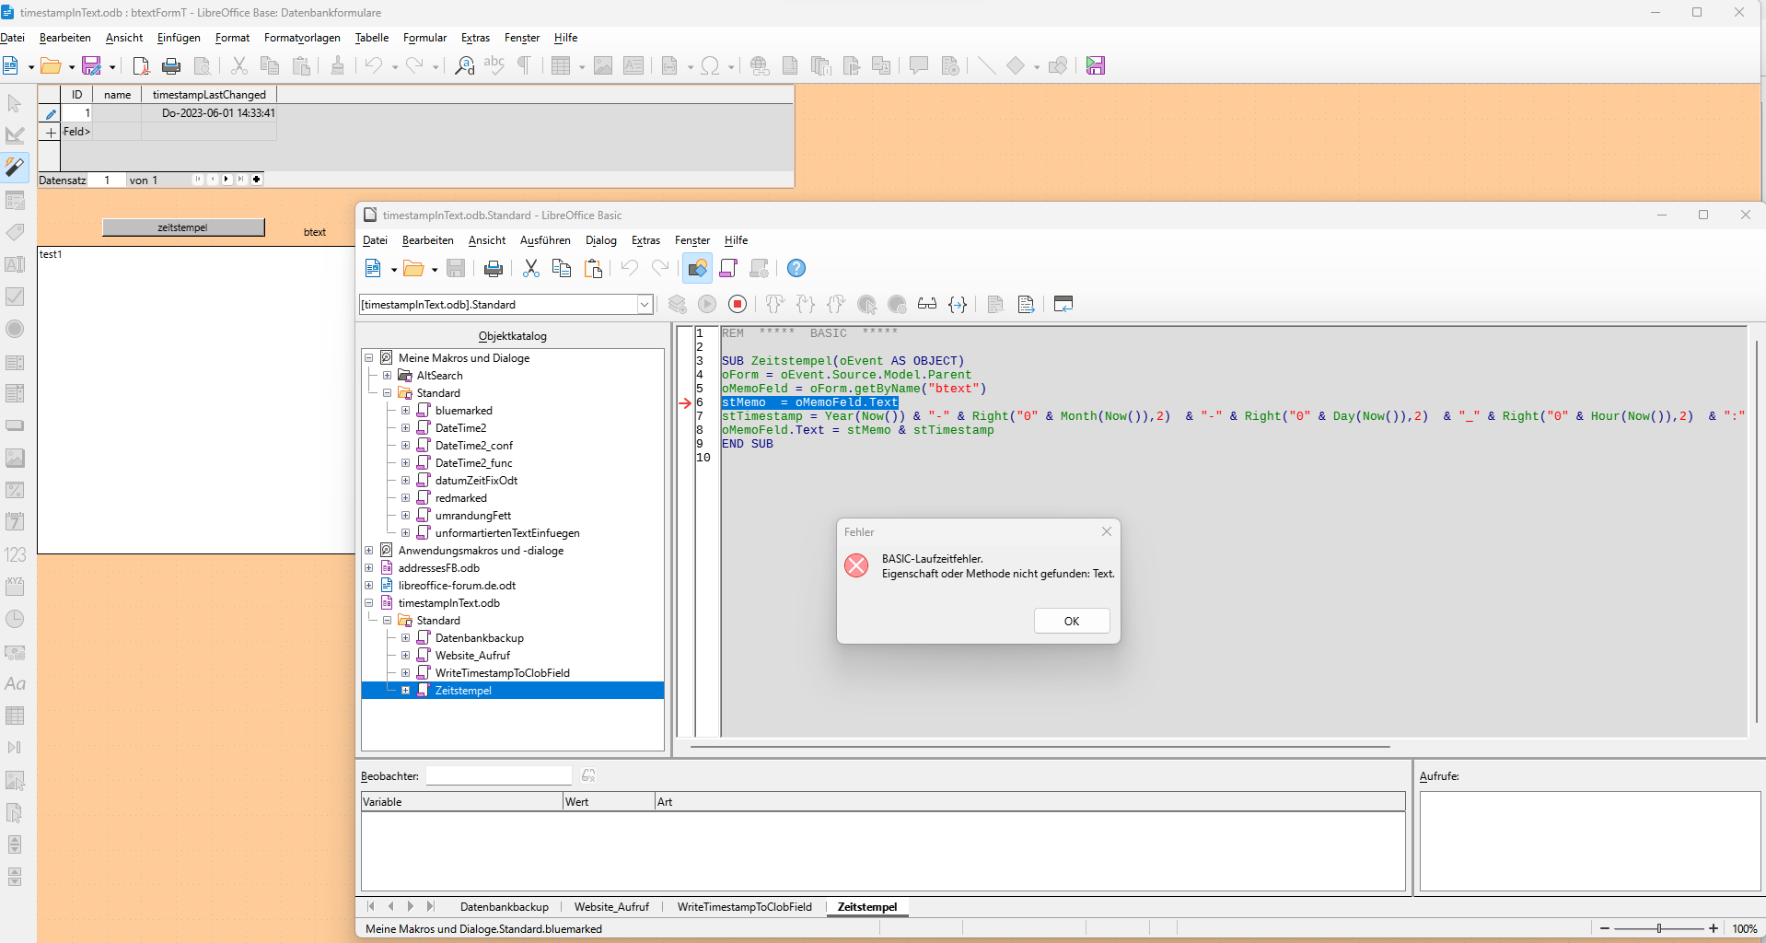The width and height of the screenshot is (1766, 943).
Task: Click Paste icon in Basic IDE toolbar
Action: click(x=593, y=268)
